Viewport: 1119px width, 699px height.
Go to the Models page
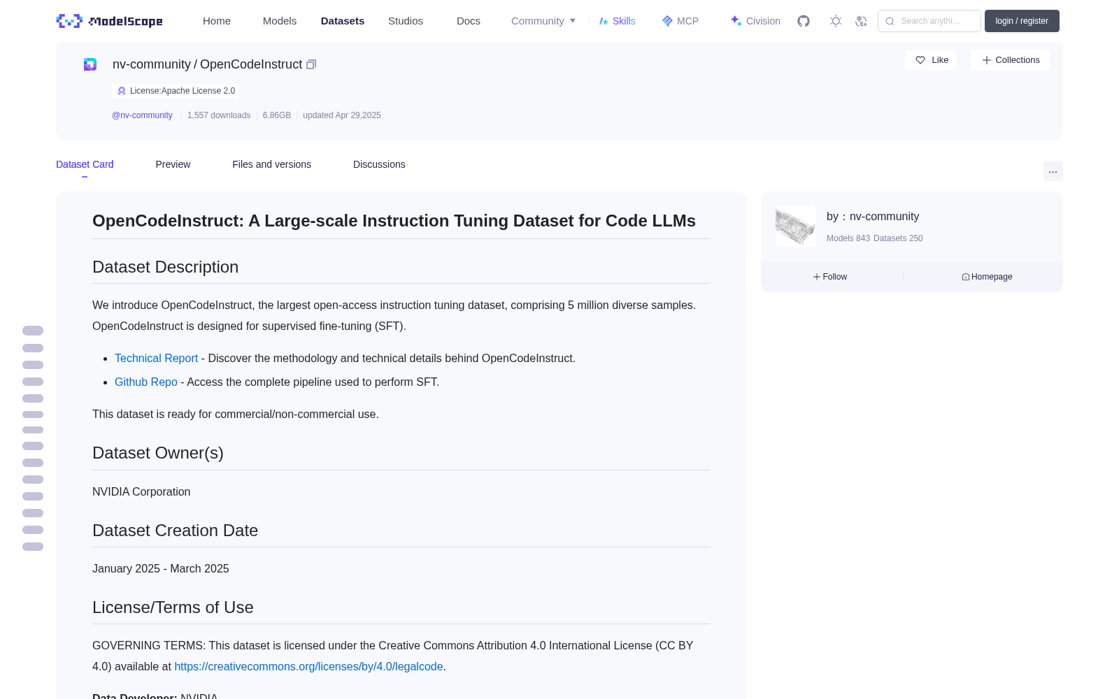(x=280, y=21)
